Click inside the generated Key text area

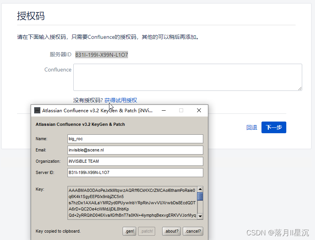pos(132,203)
